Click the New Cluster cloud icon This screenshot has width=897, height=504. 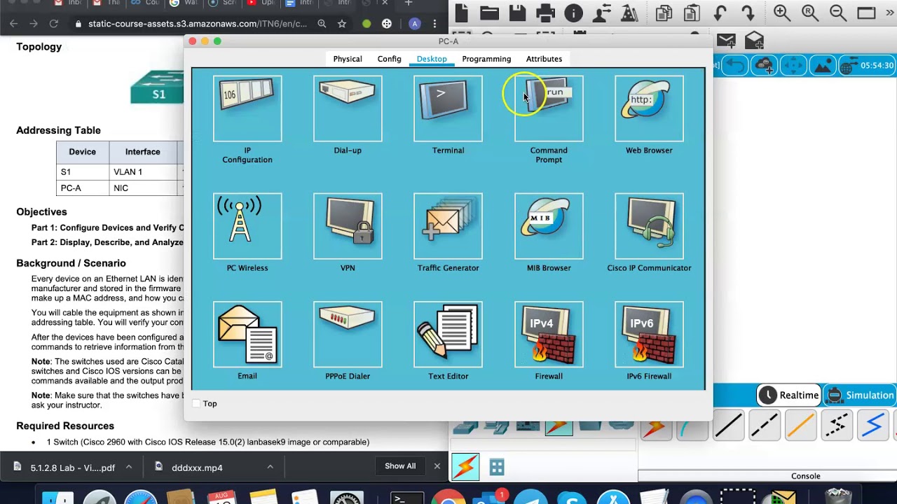coord(765,66)
